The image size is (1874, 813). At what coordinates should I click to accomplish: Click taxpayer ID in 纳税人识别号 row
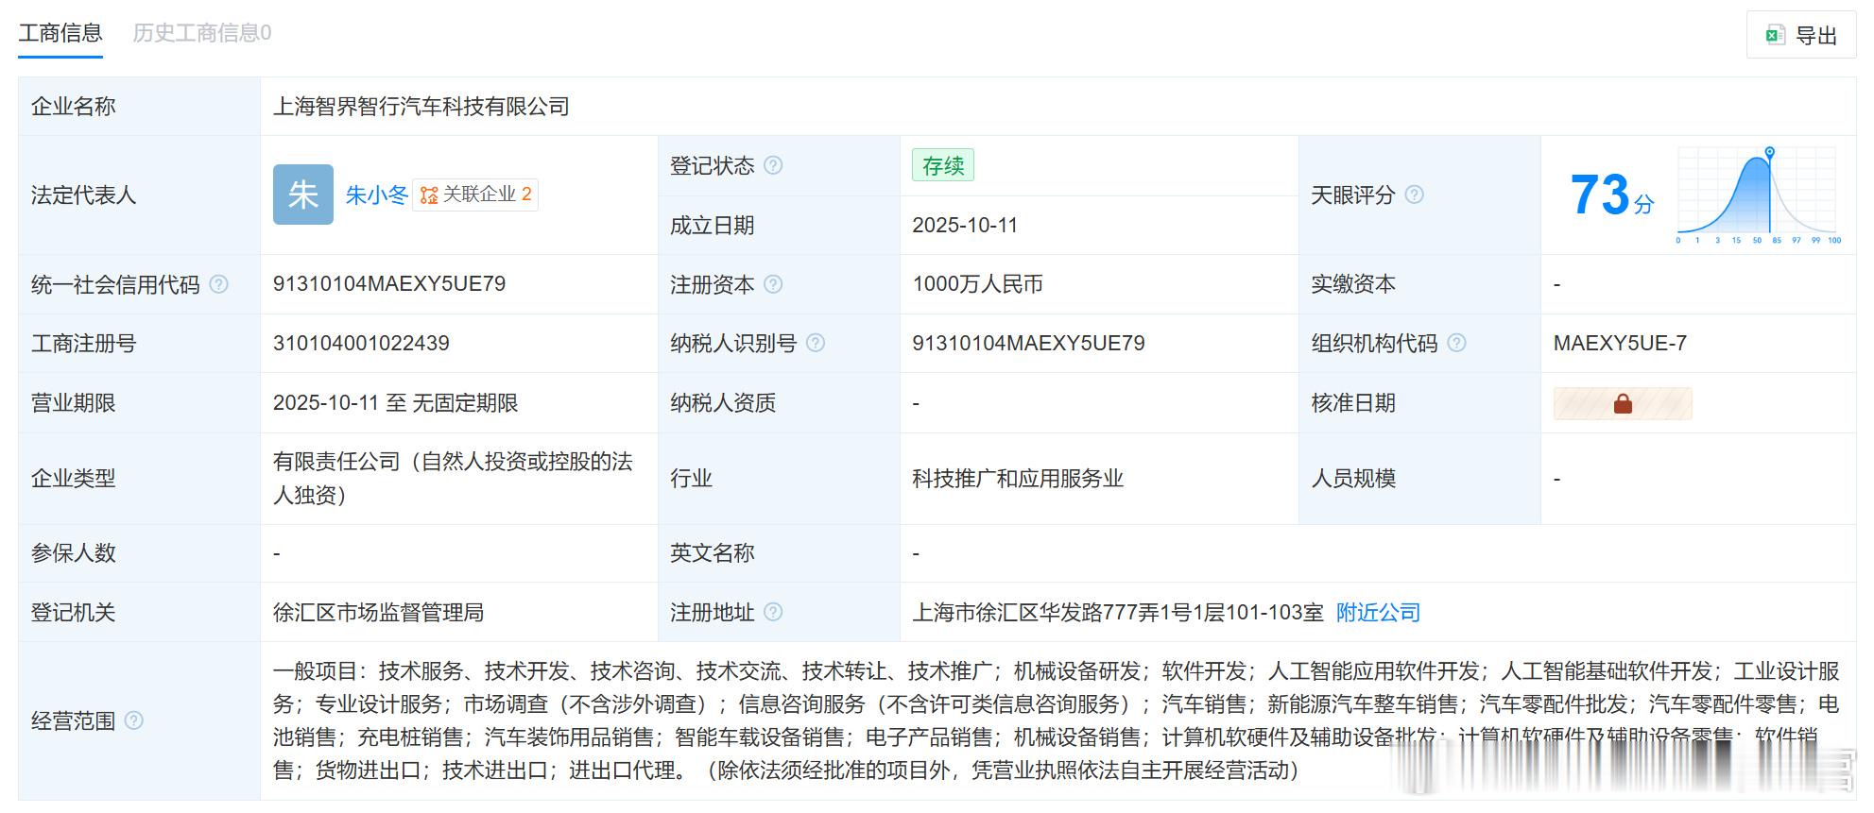[1028, 343]
